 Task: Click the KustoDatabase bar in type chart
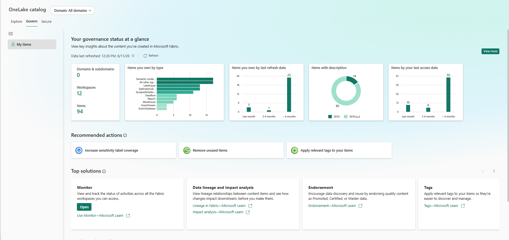162,109
